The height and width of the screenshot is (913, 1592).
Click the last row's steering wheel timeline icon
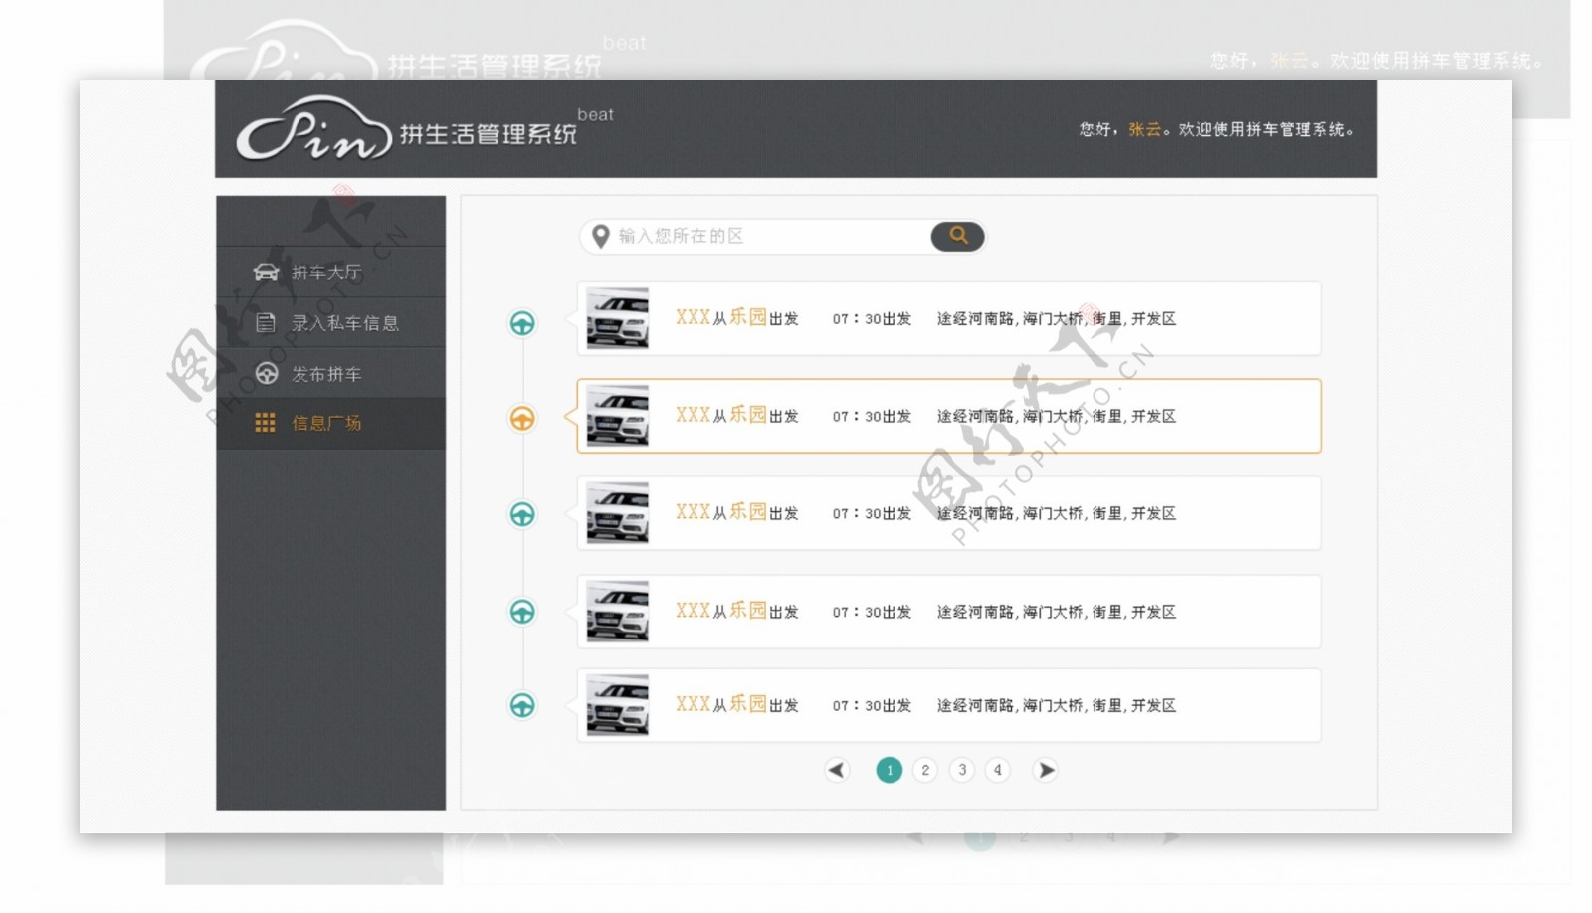pyautogui.click(x=522, y=705)
